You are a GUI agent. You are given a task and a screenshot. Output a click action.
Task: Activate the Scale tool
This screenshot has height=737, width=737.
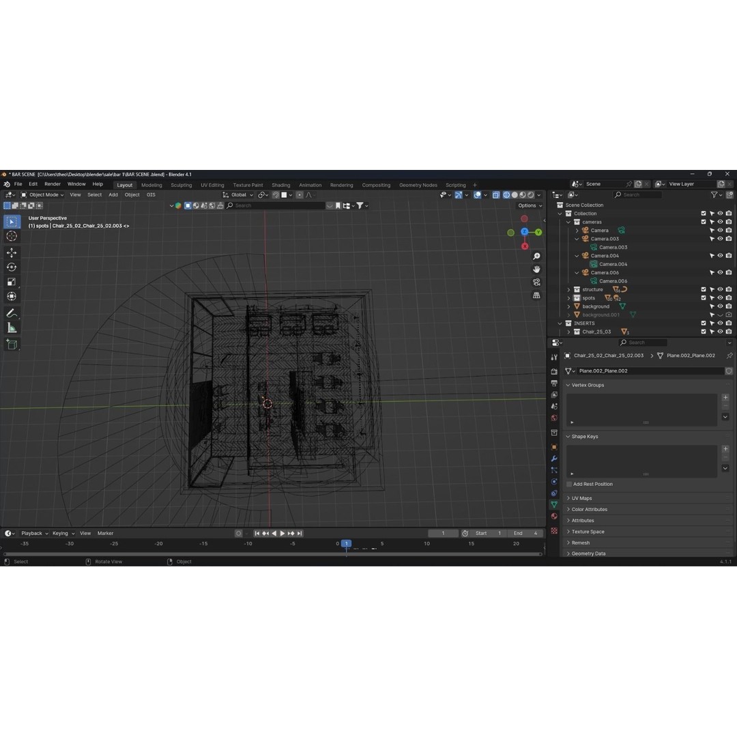[11, 281]
